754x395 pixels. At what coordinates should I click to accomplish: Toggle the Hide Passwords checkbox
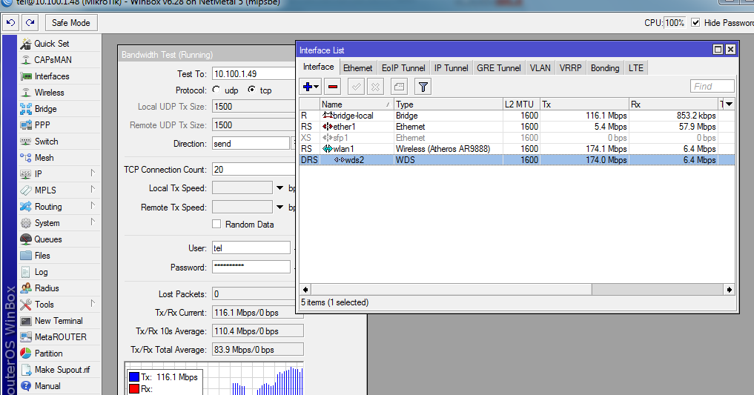tap(695, 23)
